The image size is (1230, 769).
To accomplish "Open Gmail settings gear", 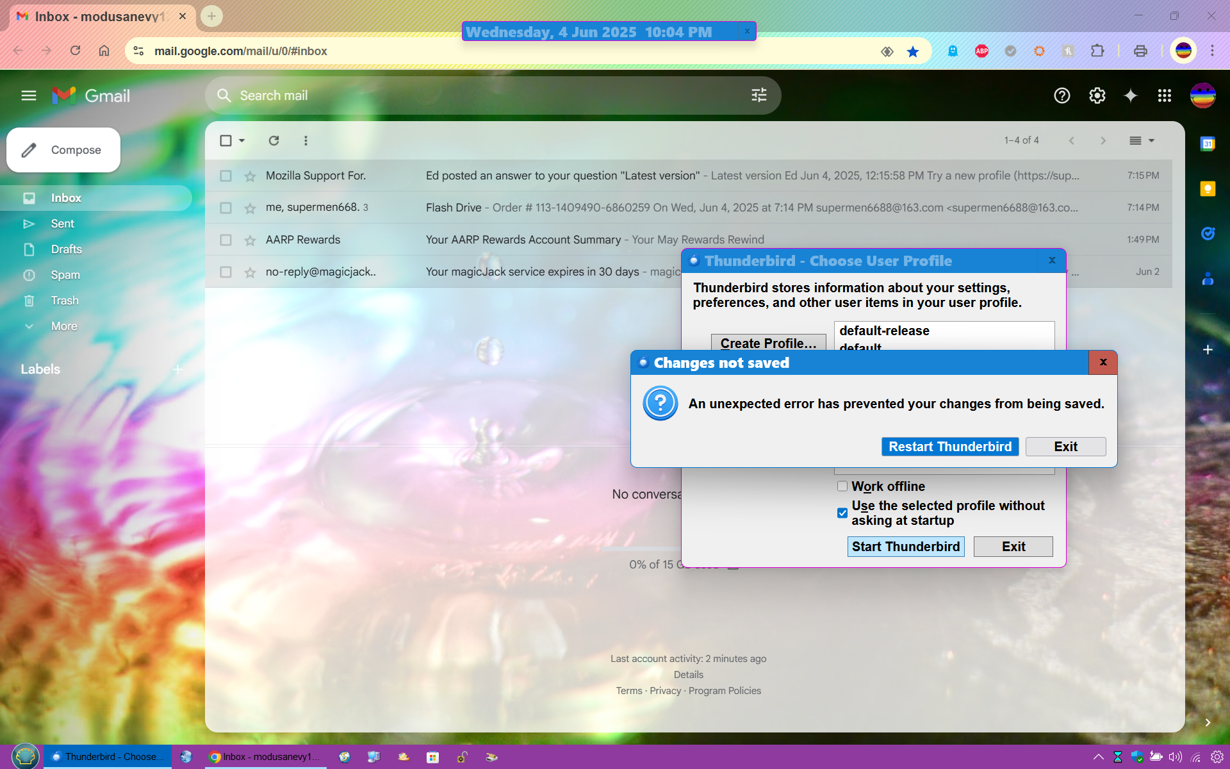I will click(1097, 95).
